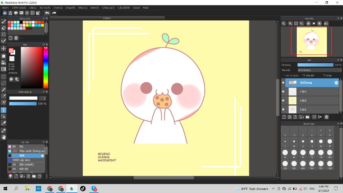Open the Lớp(L) menu
Viewport: 343px width, 193px height.
[33, 8]
